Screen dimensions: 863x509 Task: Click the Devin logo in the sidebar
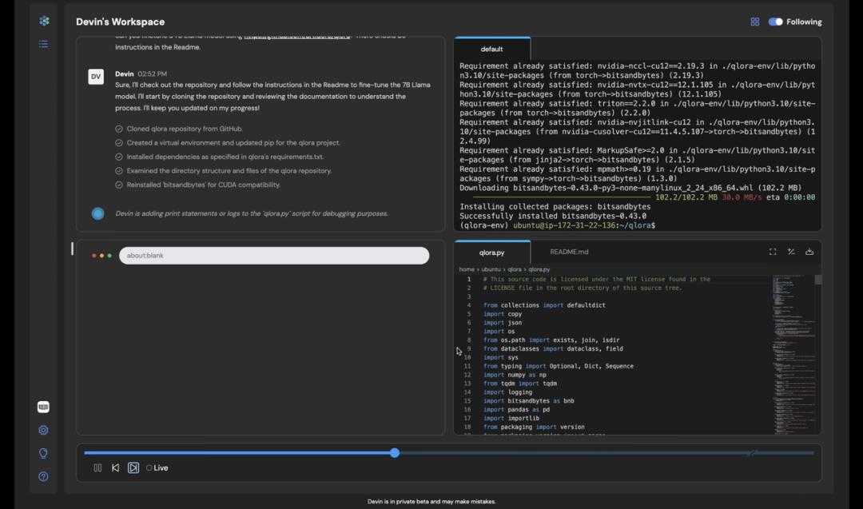pos(44,21)
